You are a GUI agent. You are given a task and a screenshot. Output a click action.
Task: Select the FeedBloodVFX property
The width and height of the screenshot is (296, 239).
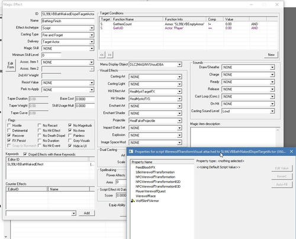point(145,168)
